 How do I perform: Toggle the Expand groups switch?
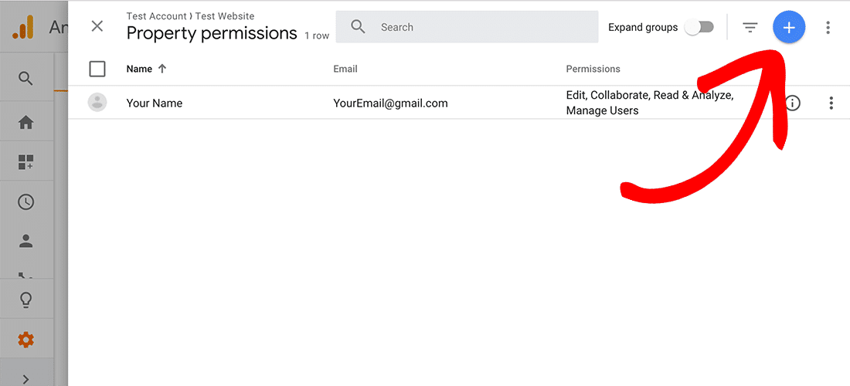coord(699,28)
